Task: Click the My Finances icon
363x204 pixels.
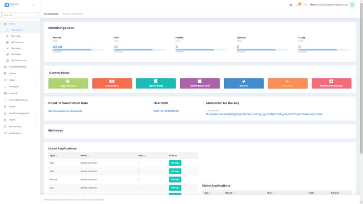Action: click(7, 42)
